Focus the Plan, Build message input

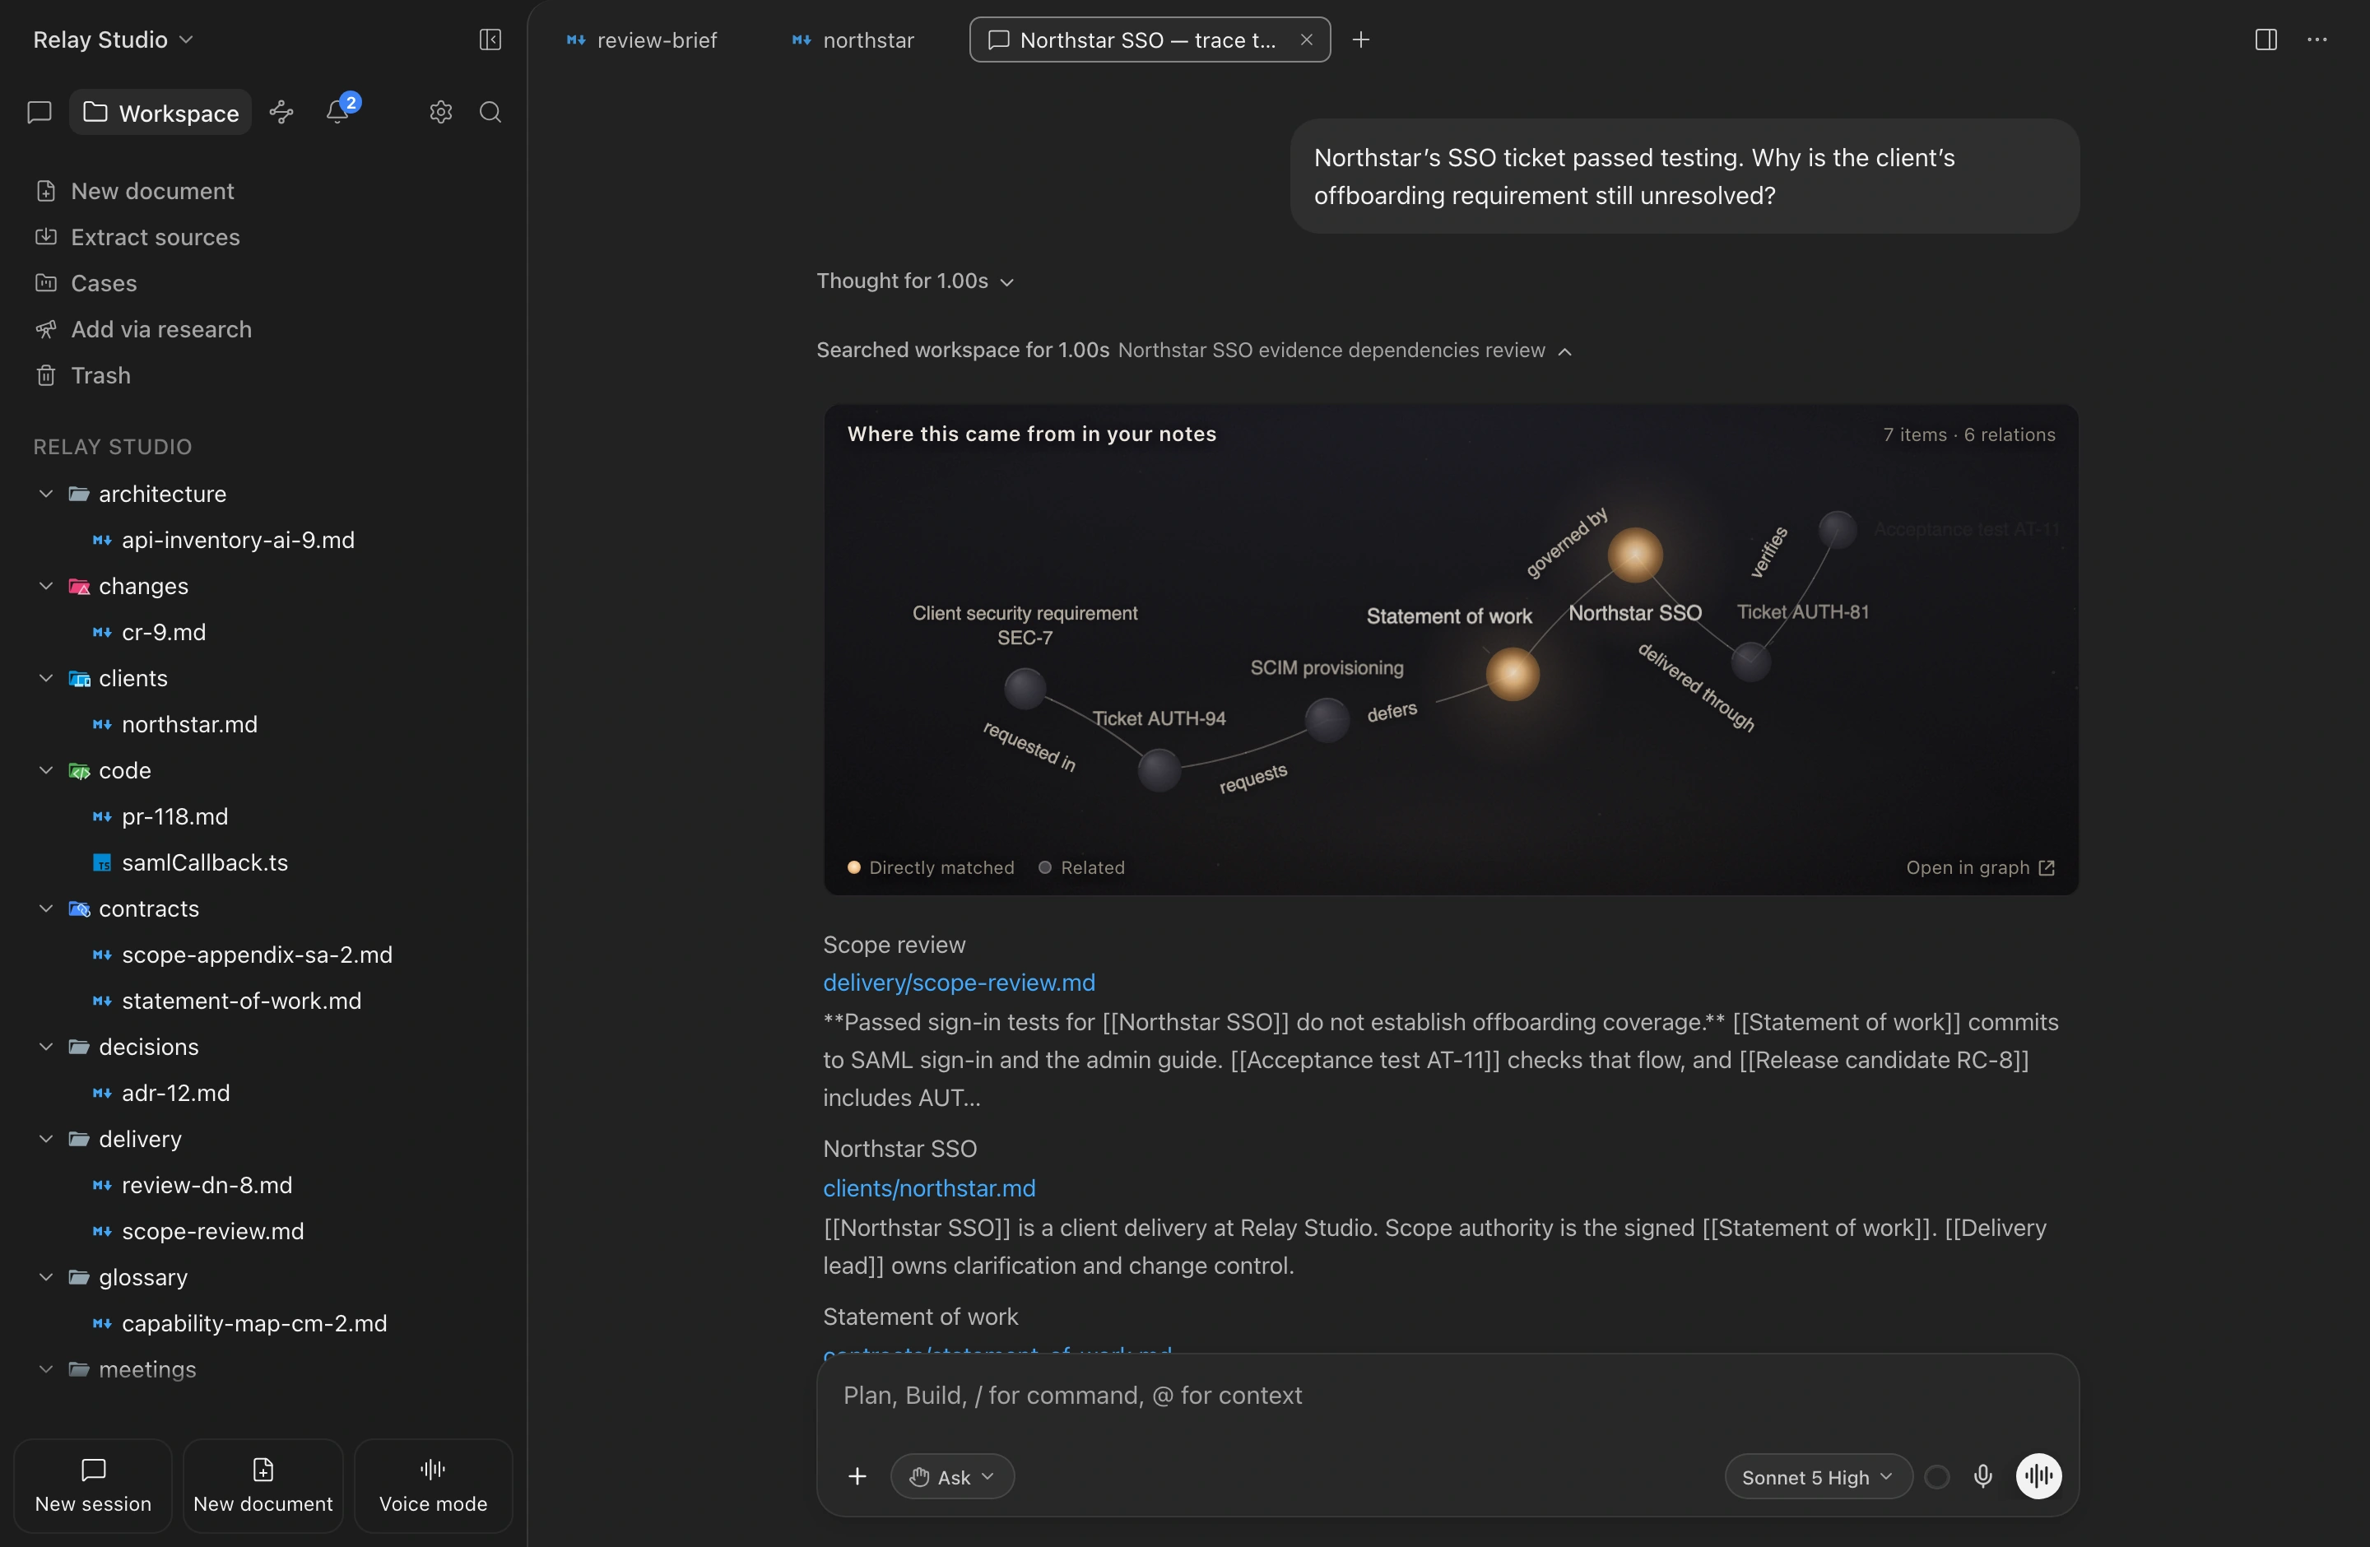(x=1447, y=1396)
